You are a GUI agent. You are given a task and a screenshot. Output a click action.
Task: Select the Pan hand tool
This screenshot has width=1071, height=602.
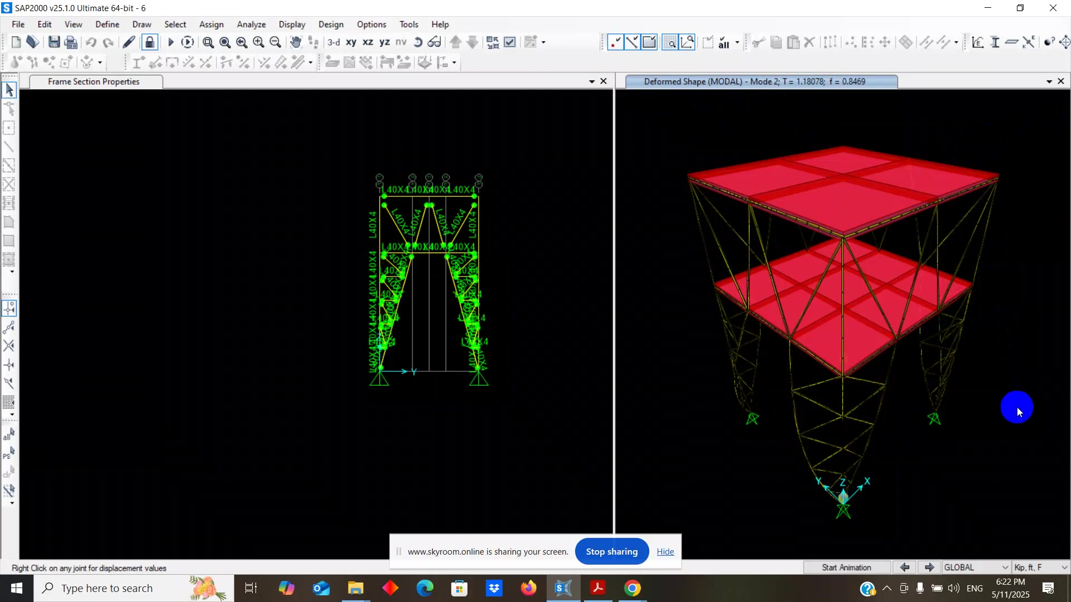(x=296, y=42)
